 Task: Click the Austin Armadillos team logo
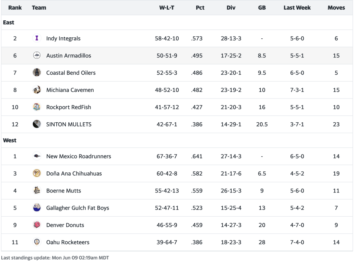tap(37, 55)
